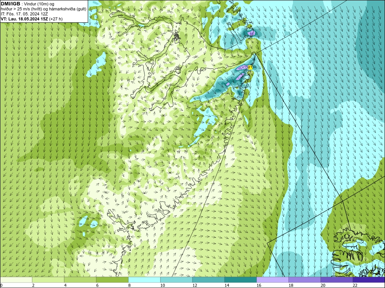Pick the 14–16 m/s dark teal swatch
This screenshot has height=288, width=385.
(x=241, y=280)
